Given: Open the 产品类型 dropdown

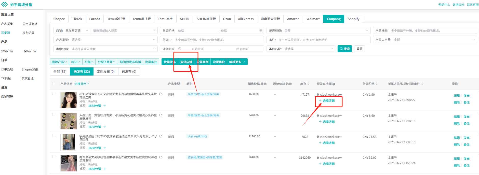Looking at the screenshot, I should [x=105, y=40].
